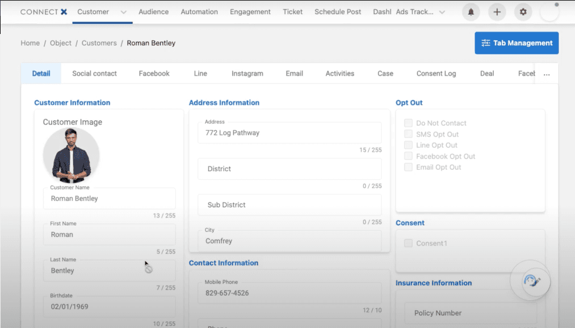Tick the Consent1 checkbox

coord(408,243)
